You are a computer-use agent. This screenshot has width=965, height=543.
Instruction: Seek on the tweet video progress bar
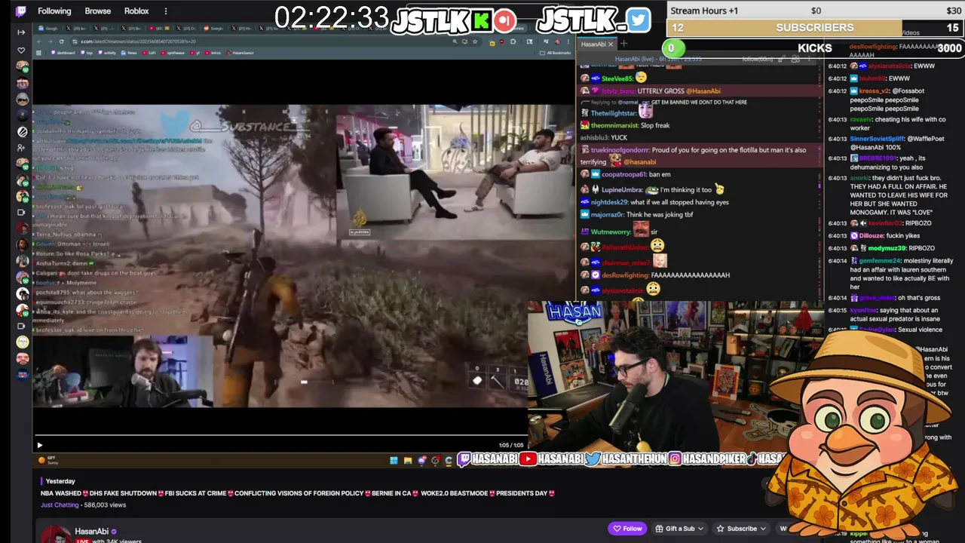pyautogui.click(x=280, y=435)
